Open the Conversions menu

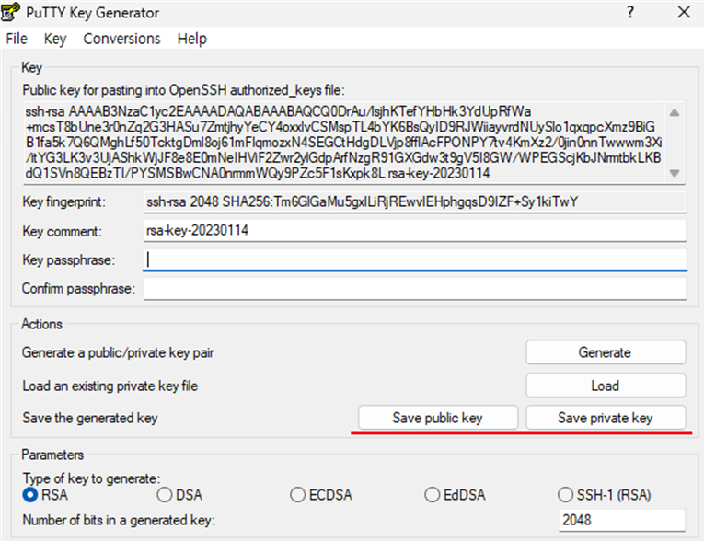click(x=121, y=39)
